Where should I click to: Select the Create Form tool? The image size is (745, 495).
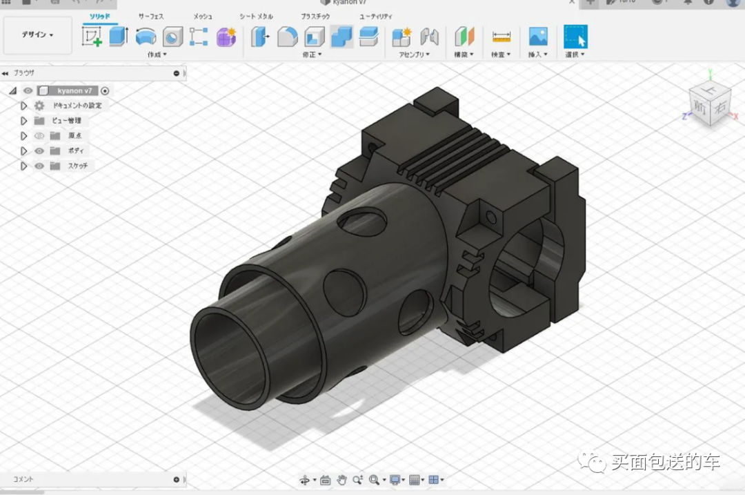pos(226,37)
